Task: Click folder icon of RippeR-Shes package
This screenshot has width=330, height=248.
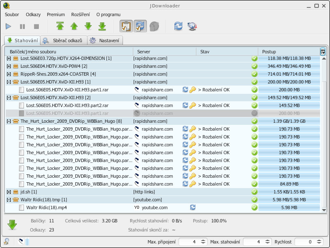Action: [x=16, y=74]
